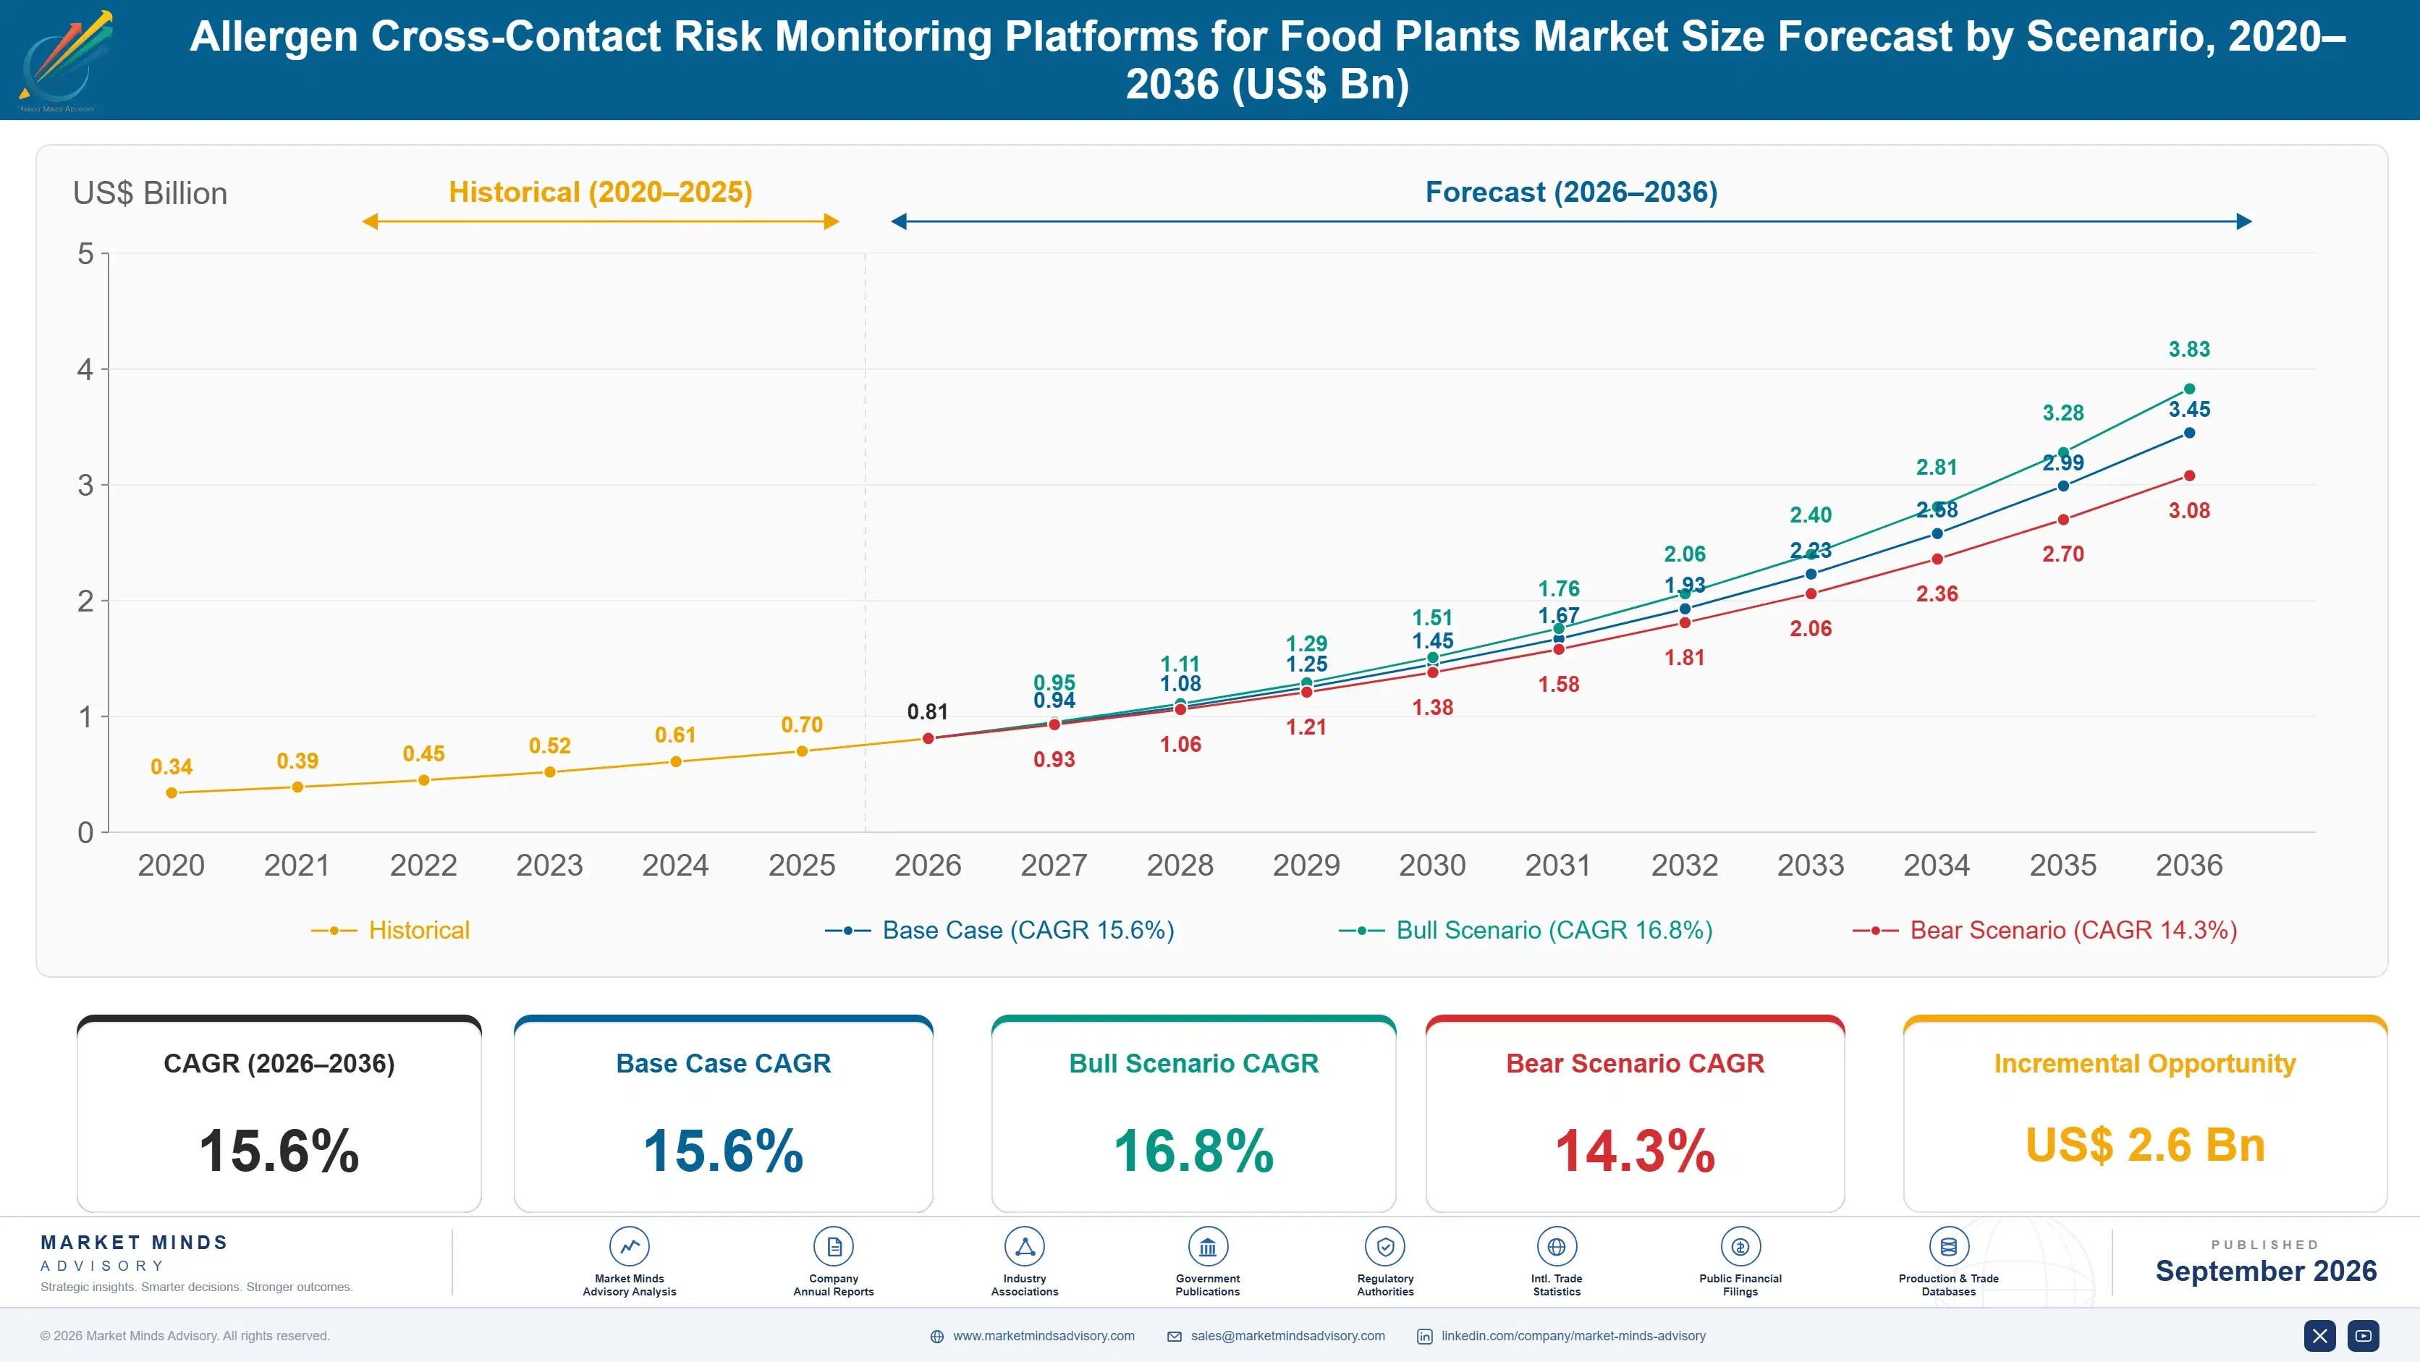2420x1362 pixels.
Task: Click the Market Minds Advisory logo
Action: [65, 61]
